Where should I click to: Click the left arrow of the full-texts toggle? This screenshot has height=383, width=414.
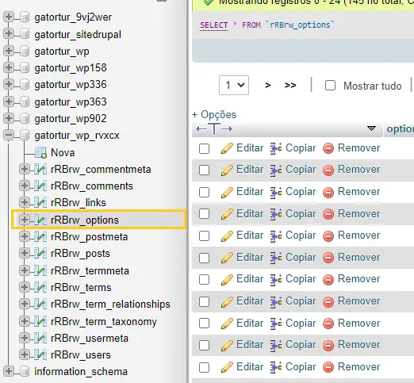click(x=201, y=129)
